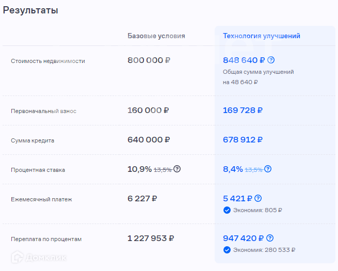Click help icon beside 8,4% rate
This screenshot has width=338, height=271.
click(268, 169)
